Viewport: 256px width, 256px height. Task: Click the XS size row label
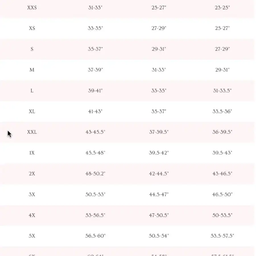[32, 28]
